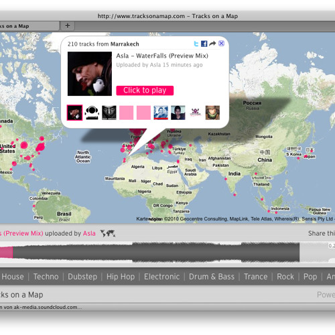Screen dimensions: 335x335
Task: Filter by the Dubstep genre
Action: click(x=82, y=277)
